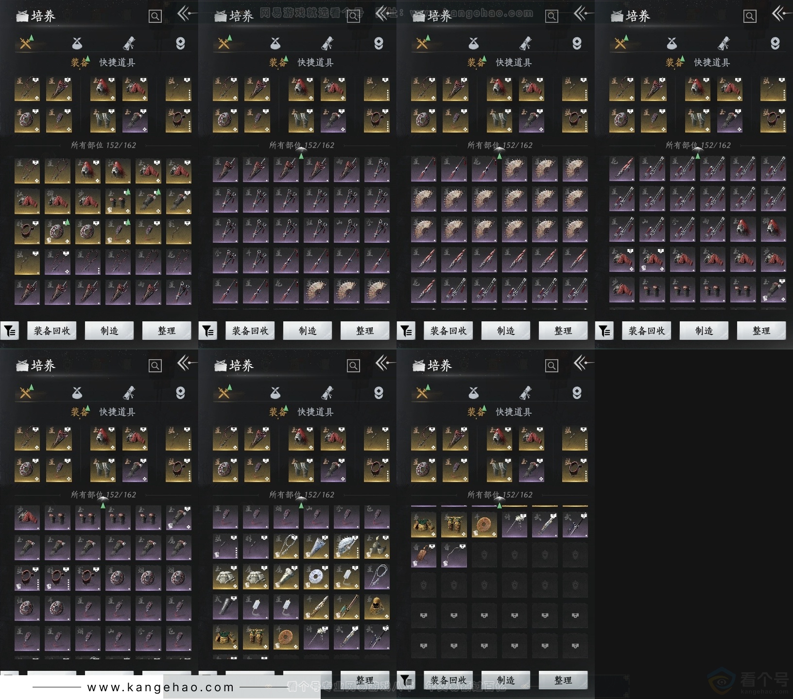Select the pouch category in second top-row panel

coord(276,43)
